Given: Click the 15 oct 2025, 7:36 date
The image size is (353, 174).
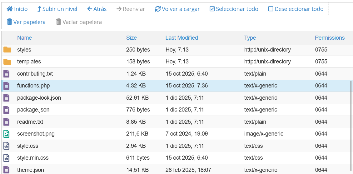Looking at the screenshot, I should click(186, 86).
